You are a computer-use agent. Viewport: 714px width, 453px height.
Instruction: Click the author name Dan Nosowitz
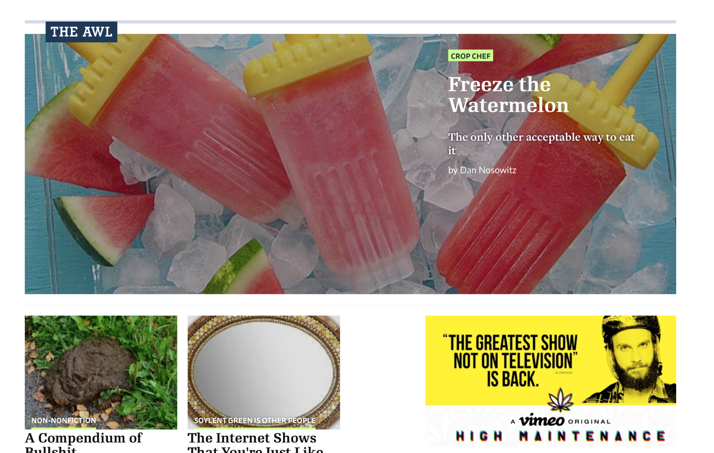(488, 170)
